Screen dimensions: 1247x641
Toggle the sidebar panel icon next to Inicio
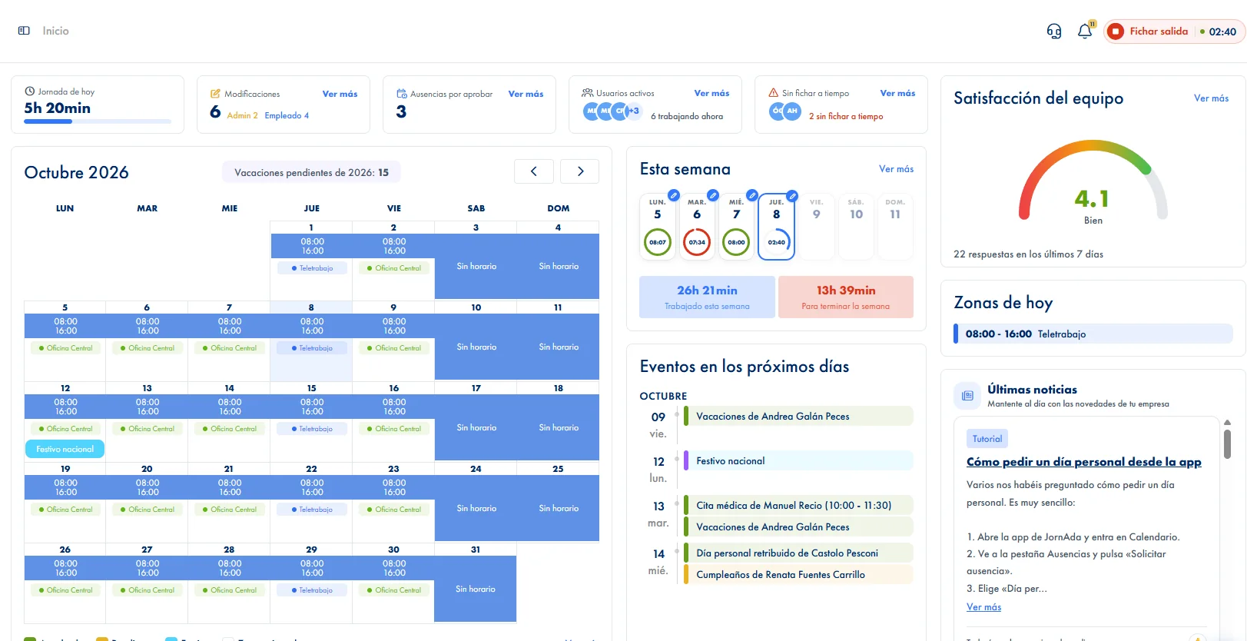24,31
